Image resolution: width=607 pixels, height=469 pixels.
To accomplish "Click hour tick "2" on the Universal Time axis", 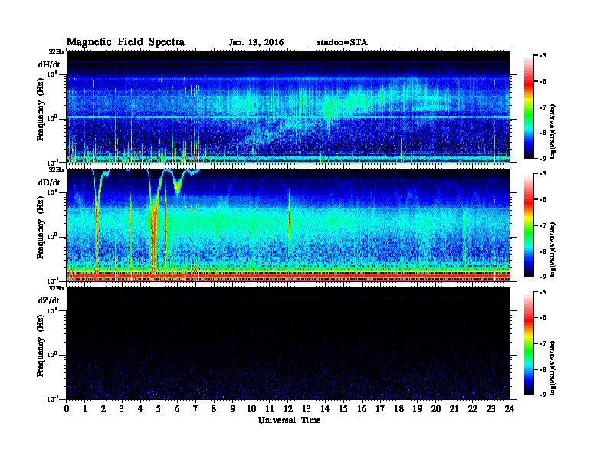I will click(x=103, y=409).
